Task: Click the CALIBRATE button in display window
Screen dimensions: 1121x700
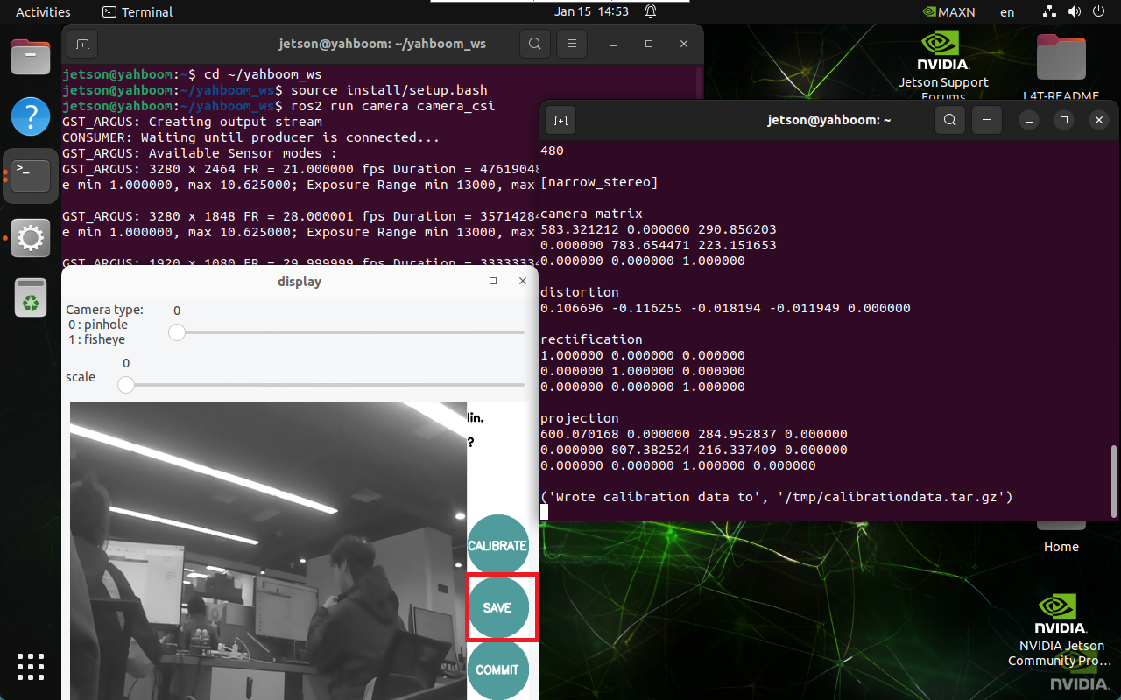Action: 497,545
